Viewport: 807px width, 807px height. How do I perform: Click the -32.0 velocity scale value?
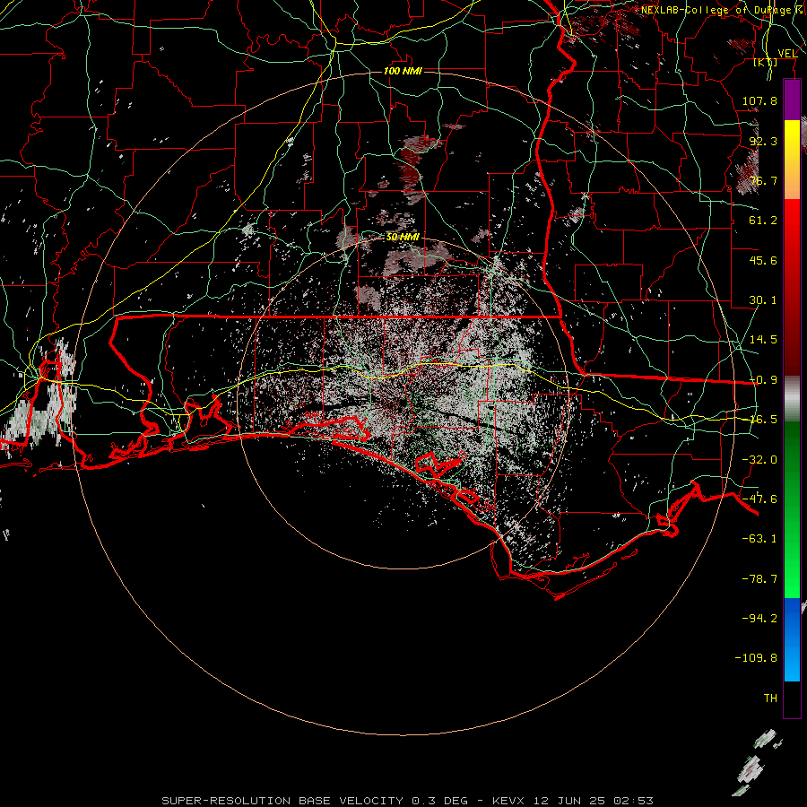pos(759,460)
